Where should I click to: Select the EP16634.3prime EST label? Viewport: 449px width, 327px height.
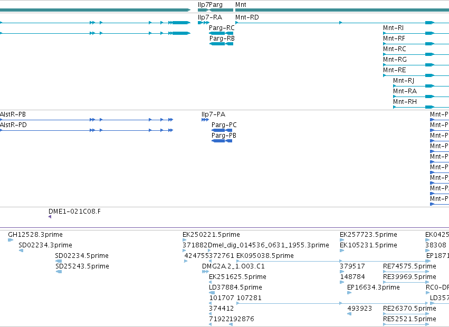[x=374, y=288]
